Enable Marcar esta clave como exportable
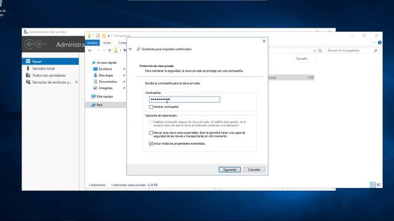The width and height of the screenshot is (394, 221). 151,133
